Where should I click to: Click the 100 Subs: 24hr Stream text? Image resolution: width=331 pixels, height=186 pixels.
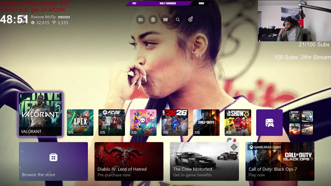[x=303, y=57]
